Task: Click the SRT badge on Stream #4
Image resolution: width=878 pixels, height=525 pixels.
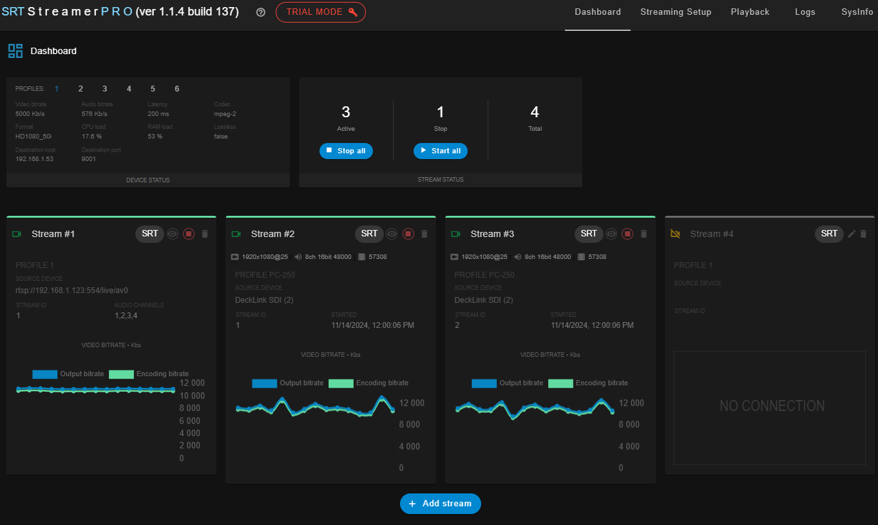Action: pos(829,234)
